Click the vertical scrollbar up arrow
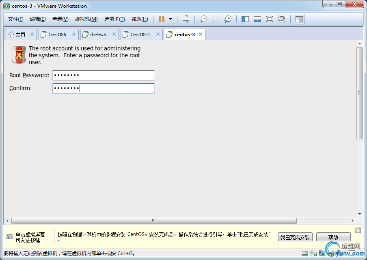Viewport: 367px width, 260px height. point(360,43)
